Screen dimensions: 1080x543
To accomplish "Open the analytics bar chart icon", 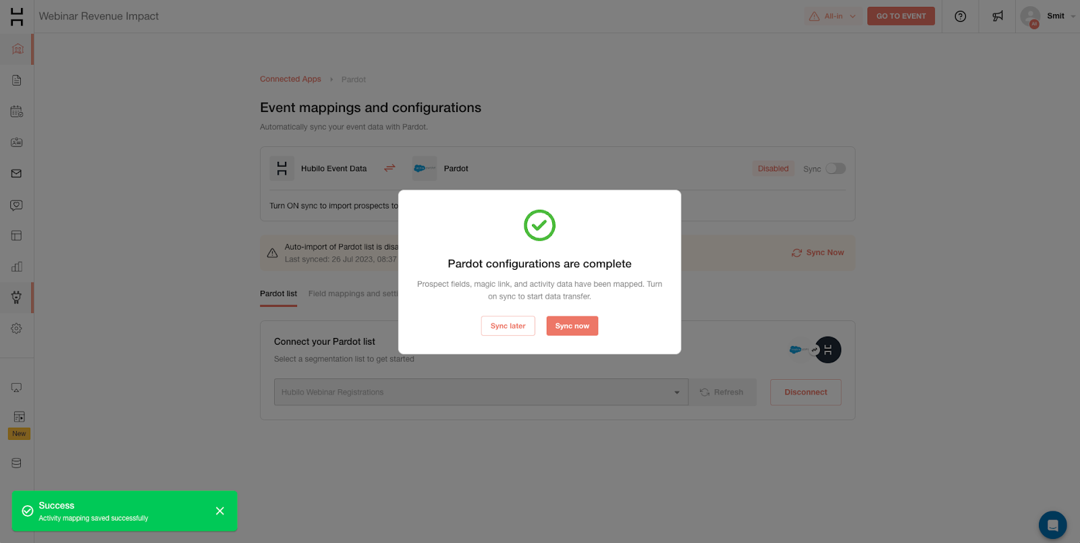I will point(17,266).
